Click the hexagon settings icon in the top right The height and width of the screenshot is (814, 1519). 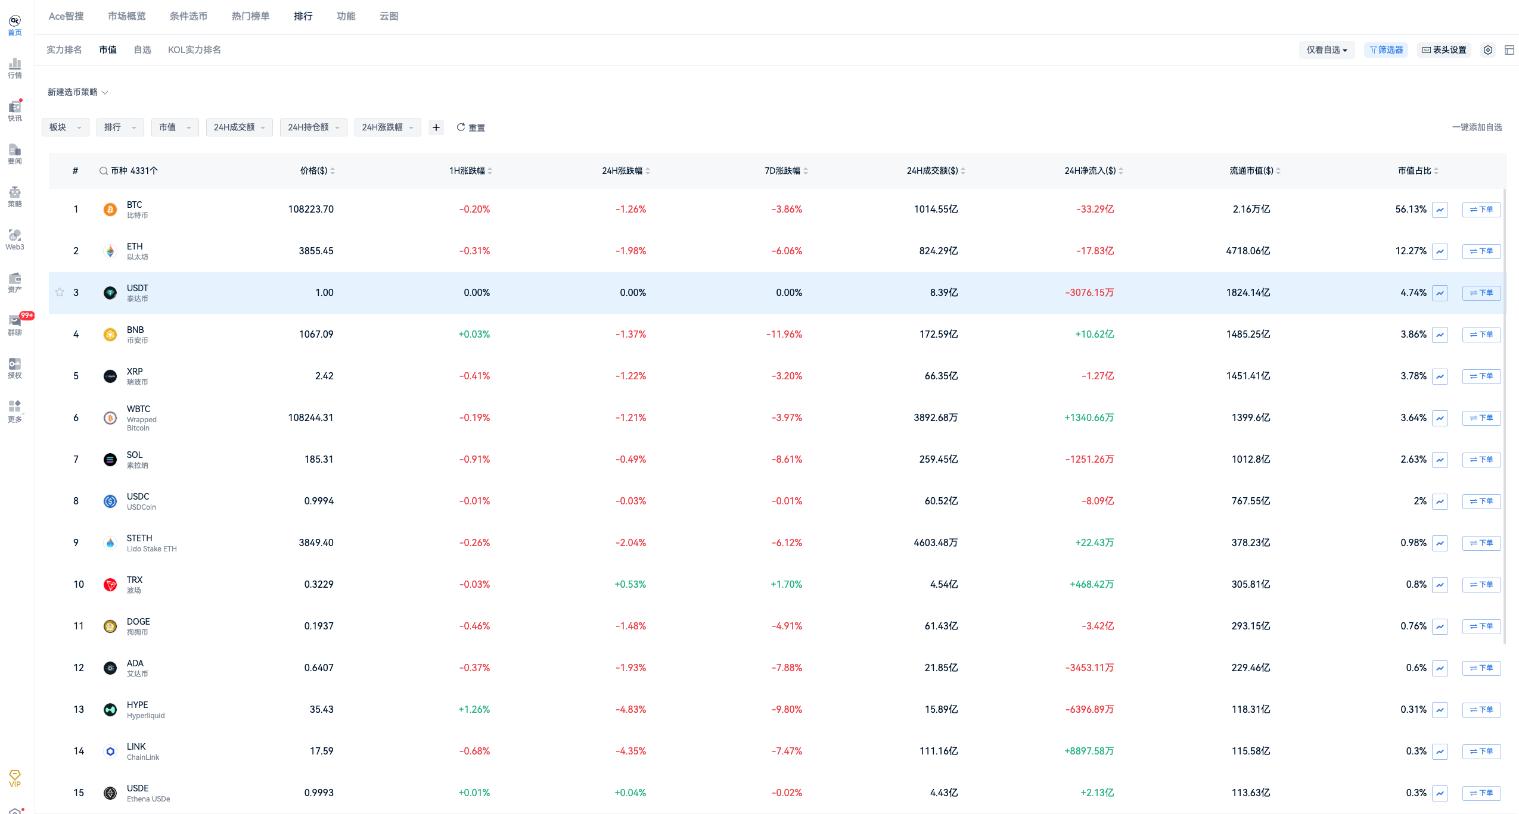(x=1488, y=50)
